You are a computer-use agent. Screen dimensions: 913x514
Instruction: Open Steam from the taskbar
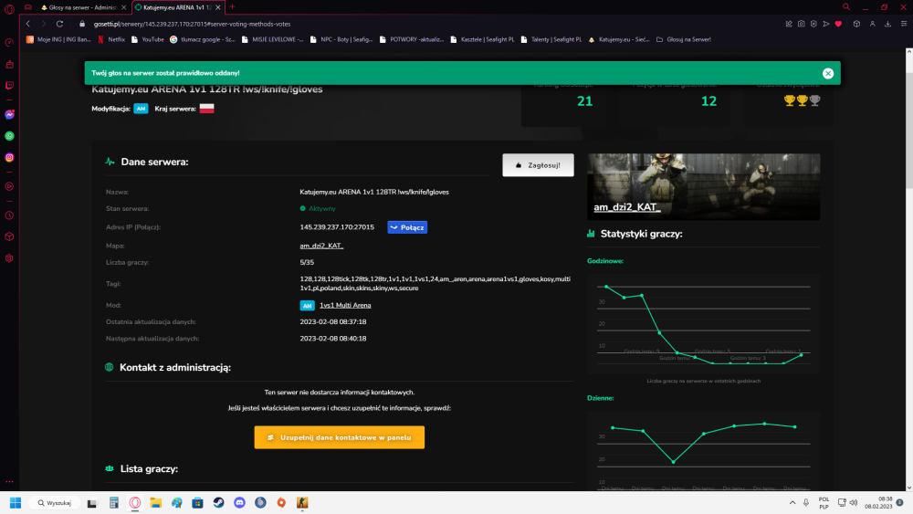218,503
